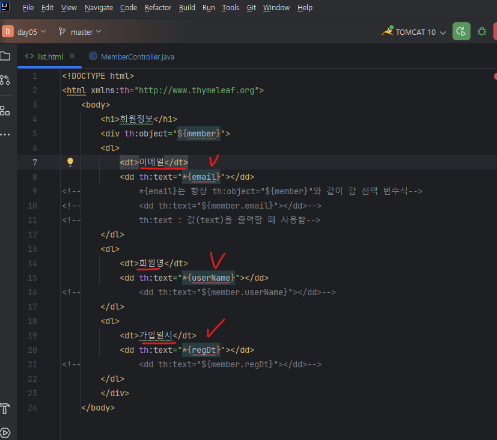Click the yellow lightbulb intention icon
This screenshot has height=440, width=497.
70,162
